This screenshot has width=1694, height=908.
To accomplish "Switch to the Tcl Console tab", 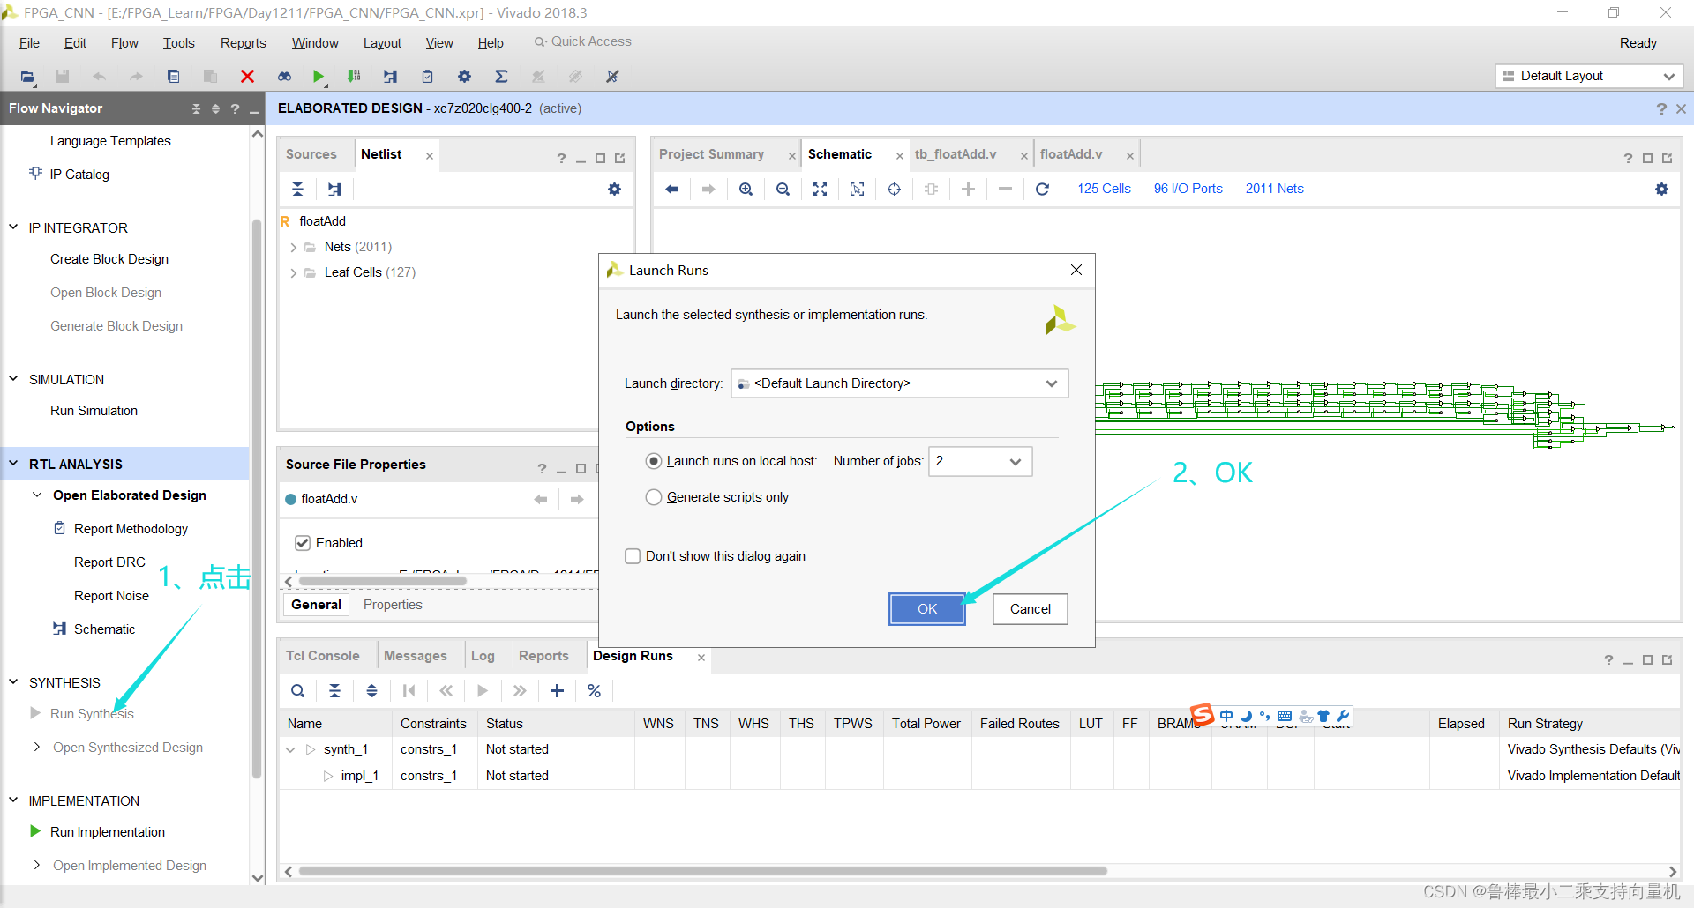I will click(x=323, y=656).
